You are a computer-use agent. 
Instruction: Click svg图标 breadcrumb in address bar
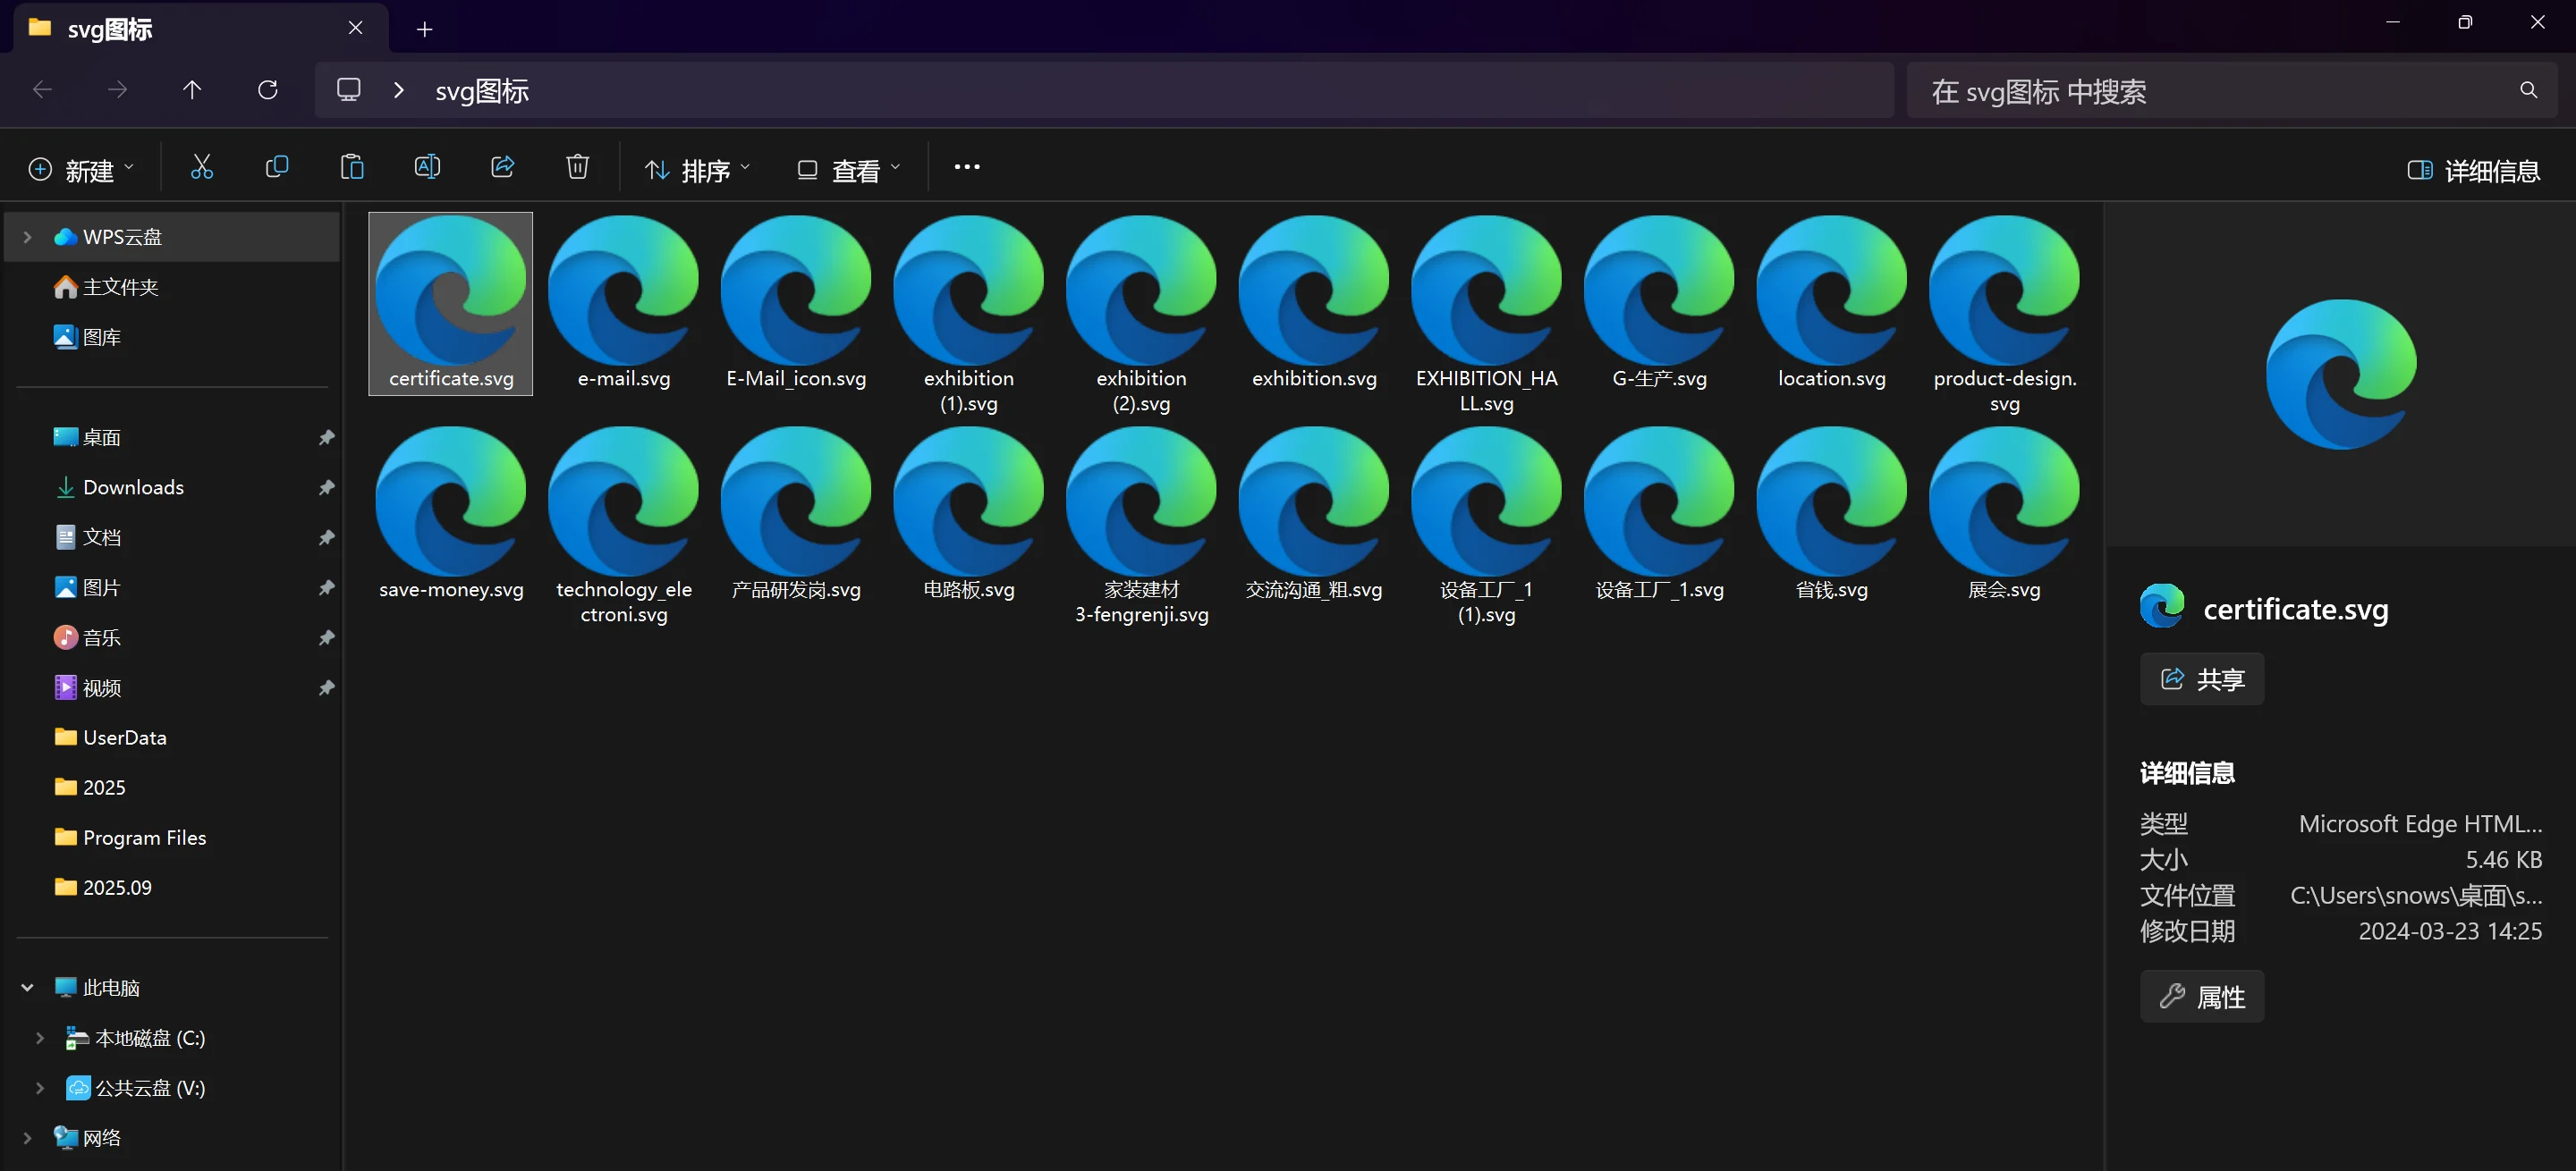[x=482, y=91]
